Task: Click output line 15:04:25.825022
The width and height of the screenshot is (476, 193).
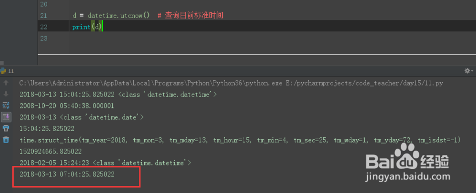Action: pos(47,129)
